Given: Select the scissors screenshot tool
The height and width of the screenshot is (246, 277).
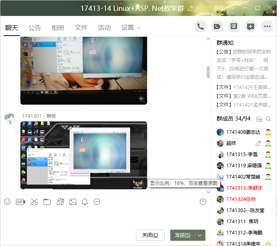Looking at the screenshot, I should (34, 202).
